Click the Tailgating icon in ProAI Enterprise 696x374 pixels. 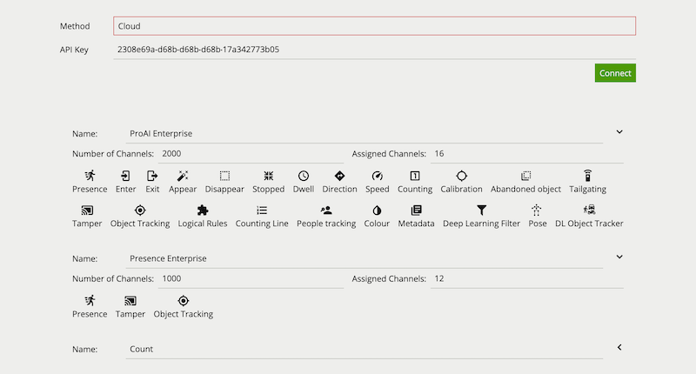click(x=587, y=176)
